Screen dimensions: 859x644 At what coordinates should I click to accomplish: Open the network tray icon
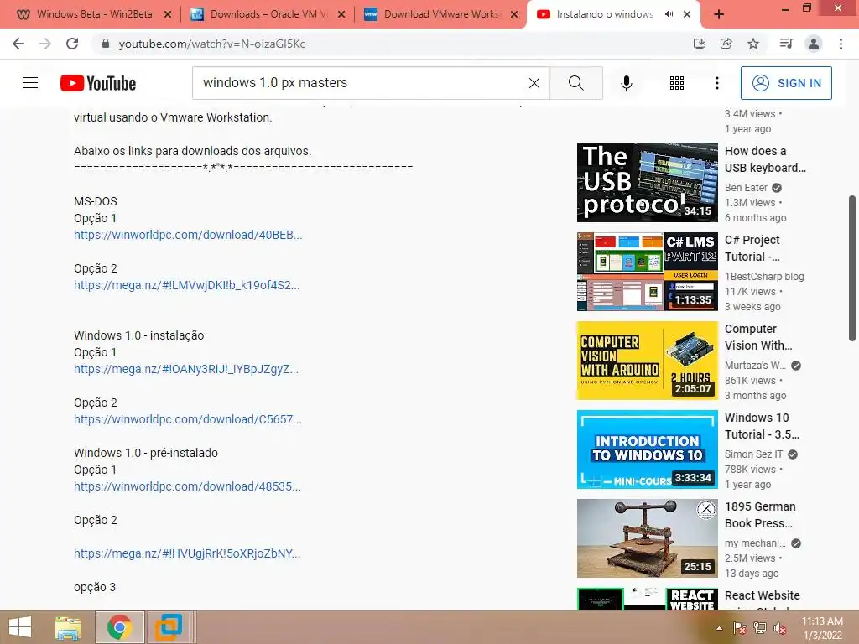(760, 628)
